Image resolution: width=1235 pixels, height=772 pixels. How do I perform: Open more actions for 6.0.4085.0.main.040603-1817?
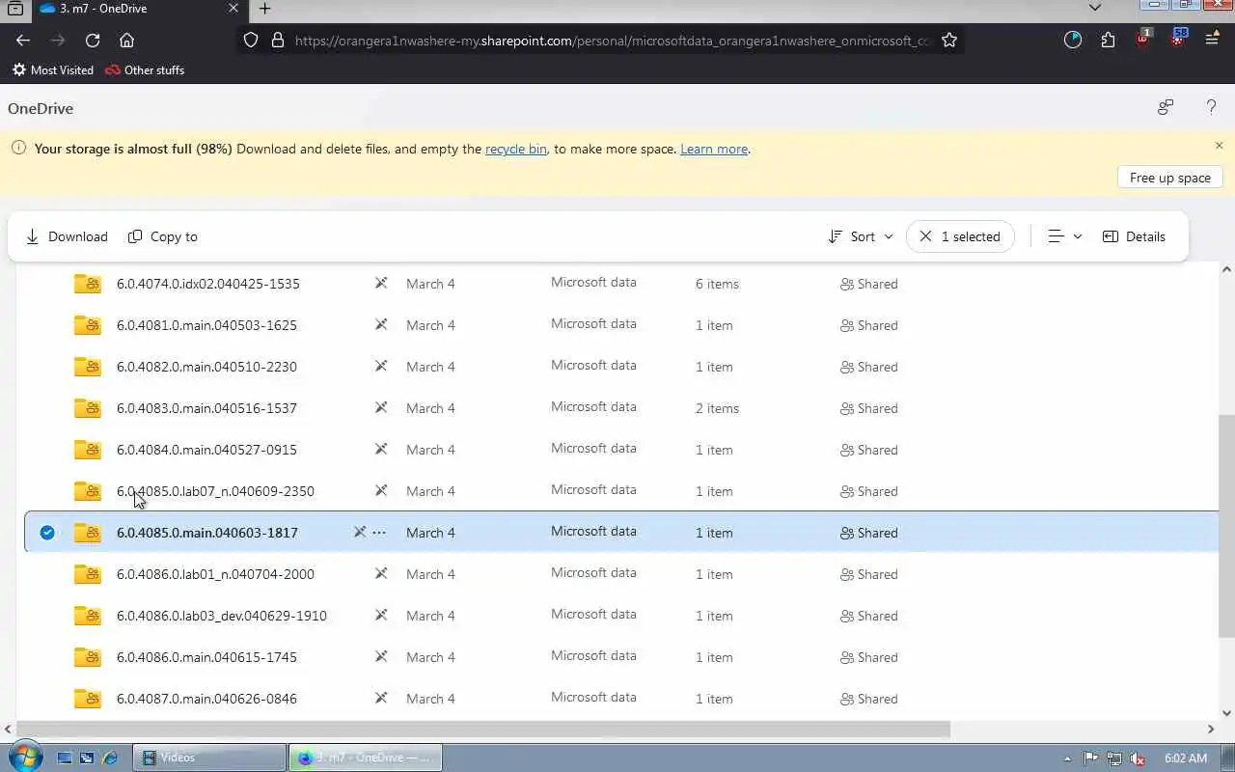(379, 533)
